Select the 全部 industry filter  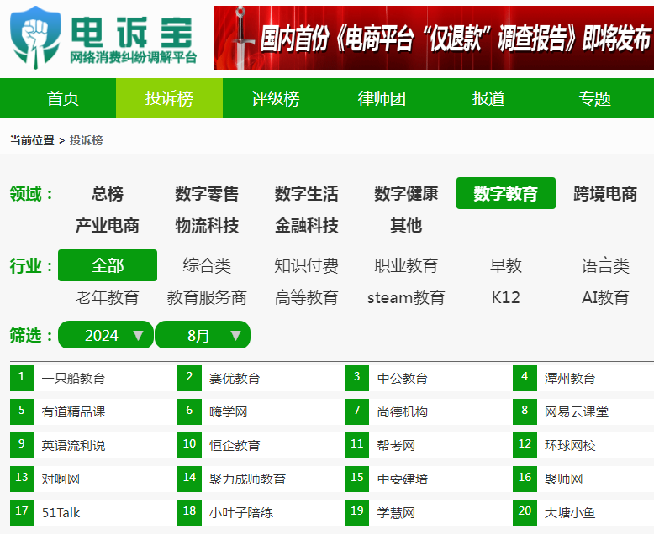[108, 265]
